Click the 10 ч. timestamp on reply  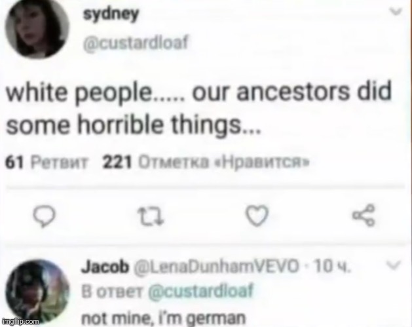tap(333, 266)
